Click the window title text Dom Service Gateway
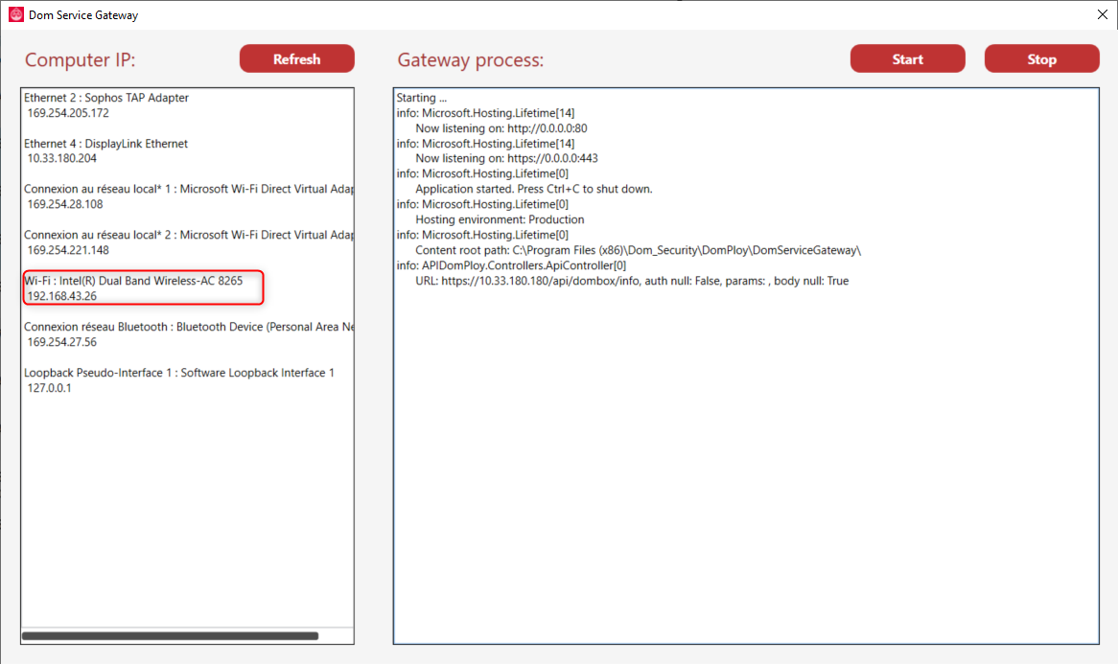The width and height of the screenshot is (1118, 664). pos(83,15)
